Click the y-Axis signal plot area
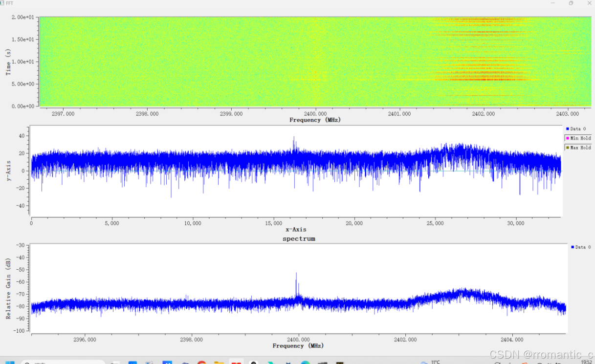This screenshot has width=595, height=364. click(293, 166)
